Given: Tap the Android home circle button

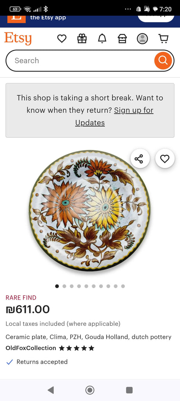Looking at the screenshot, I should coord(90,390).
